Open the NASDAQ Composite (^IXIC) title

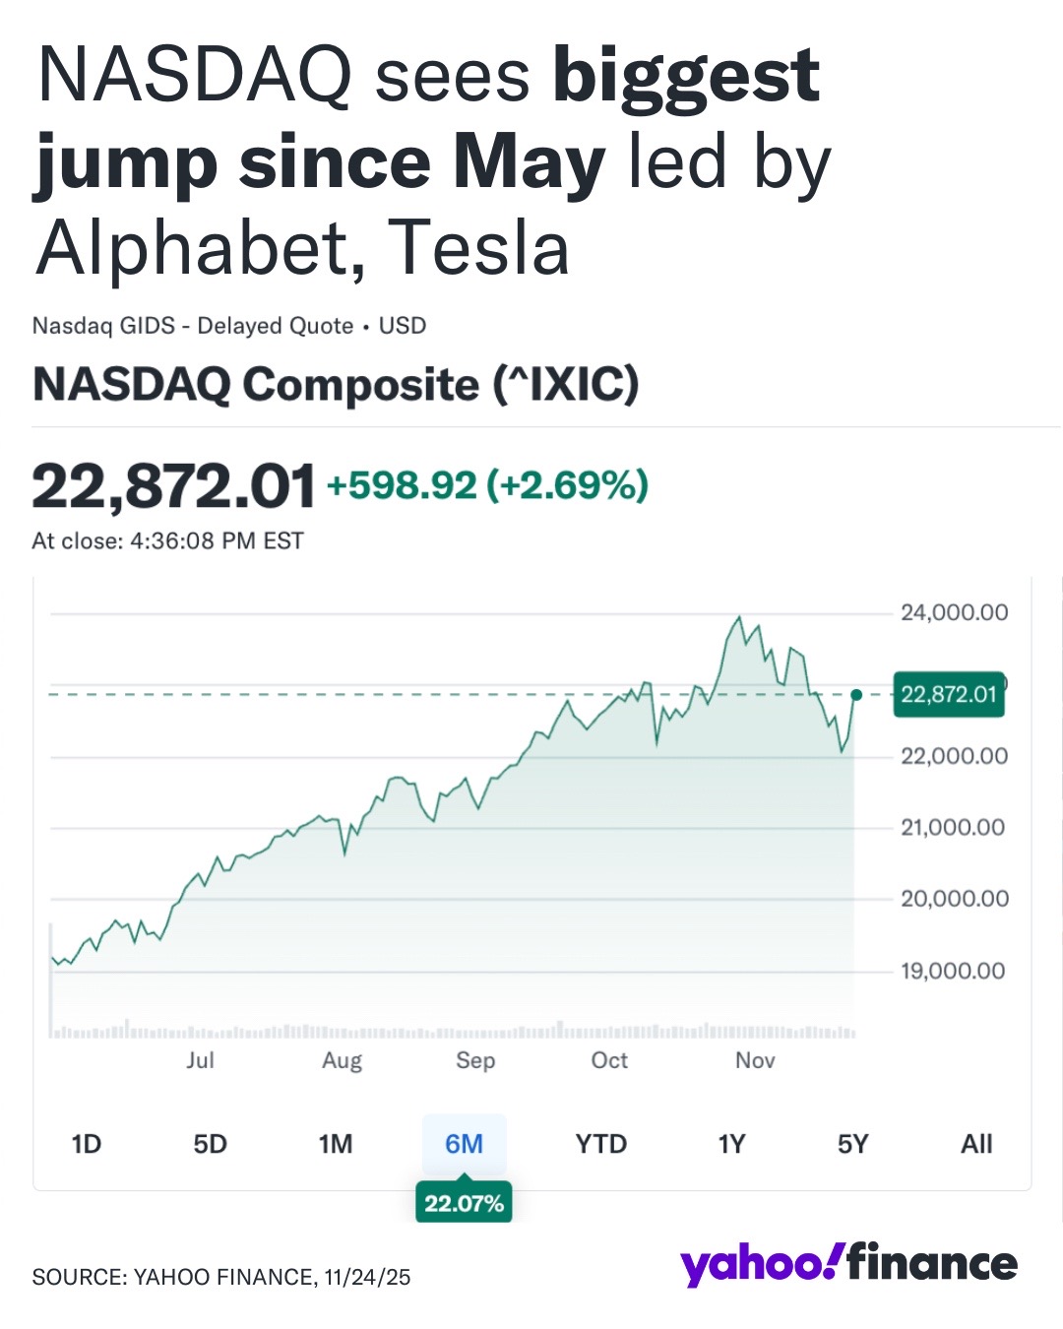(336, 384)
